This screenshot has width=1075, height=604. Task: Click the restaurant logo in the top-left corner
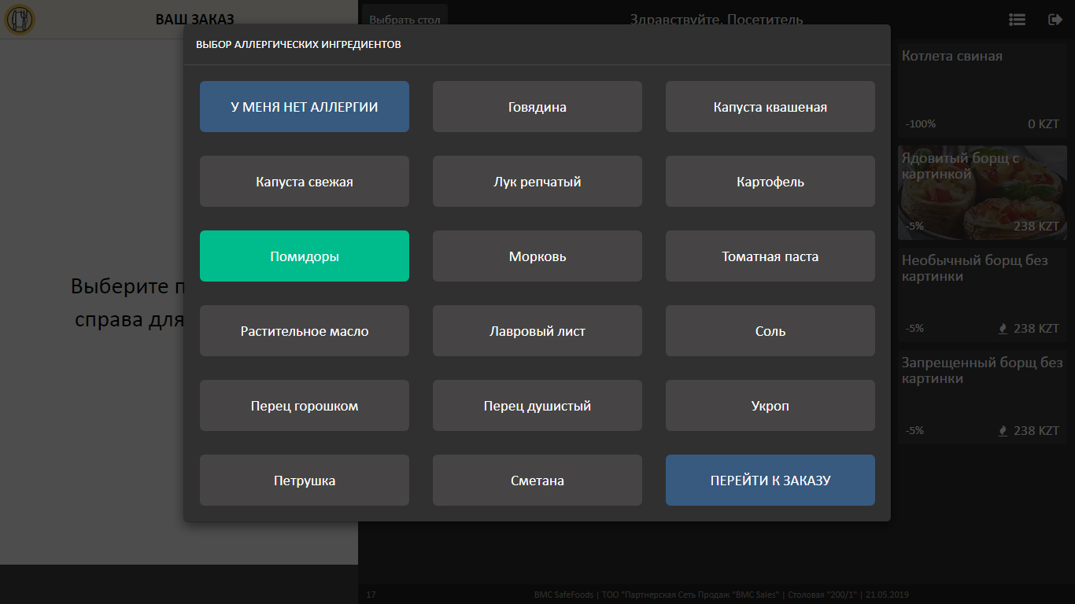point(20,20)
